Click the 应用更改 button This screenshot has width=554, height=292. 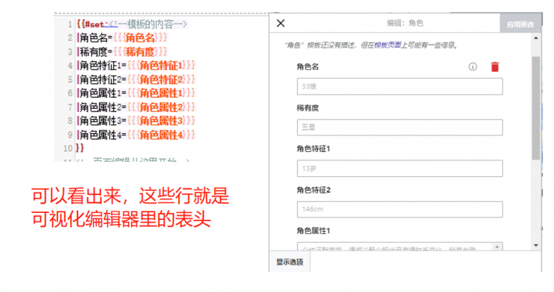521,24
